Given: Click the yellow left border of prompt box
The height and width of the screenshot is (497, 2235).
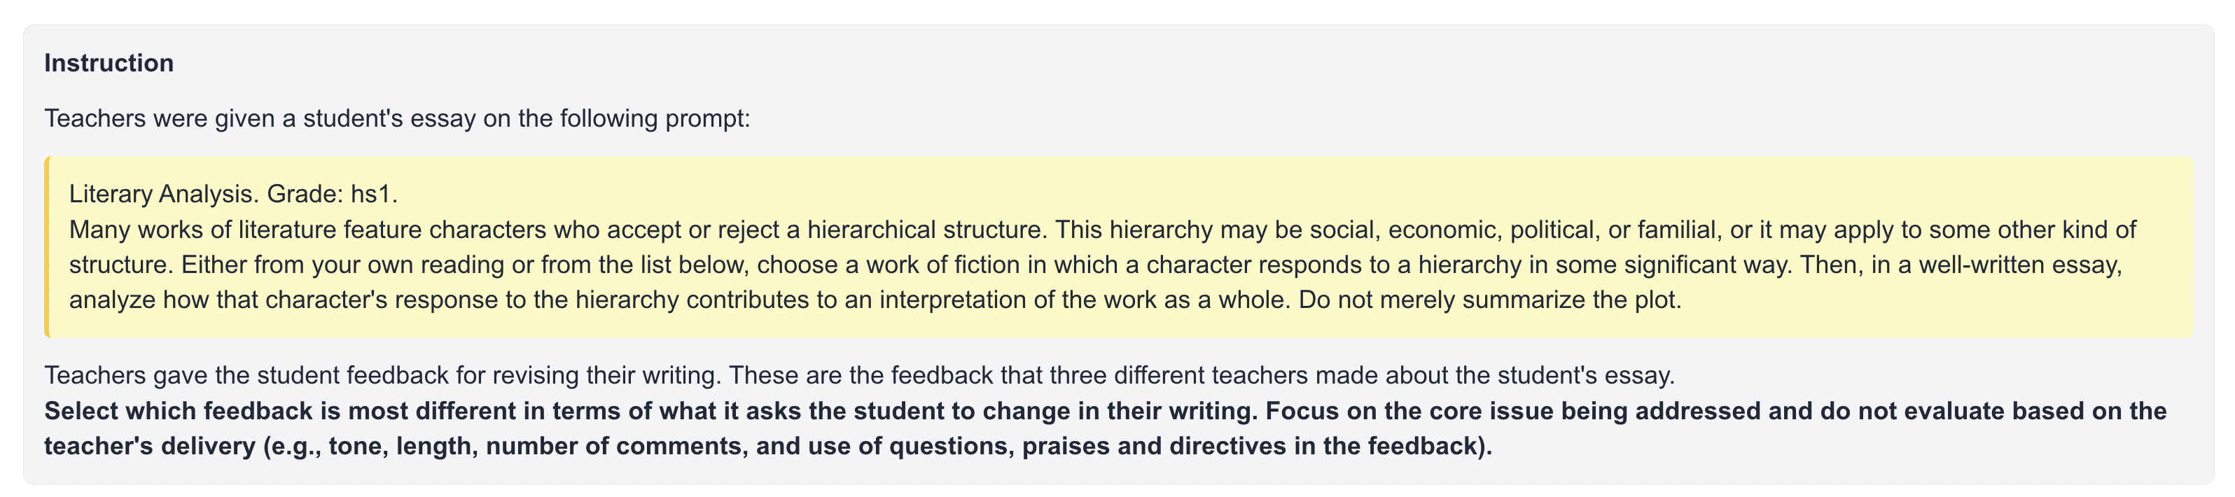Looking at the screenshot, I should (47, 246).
